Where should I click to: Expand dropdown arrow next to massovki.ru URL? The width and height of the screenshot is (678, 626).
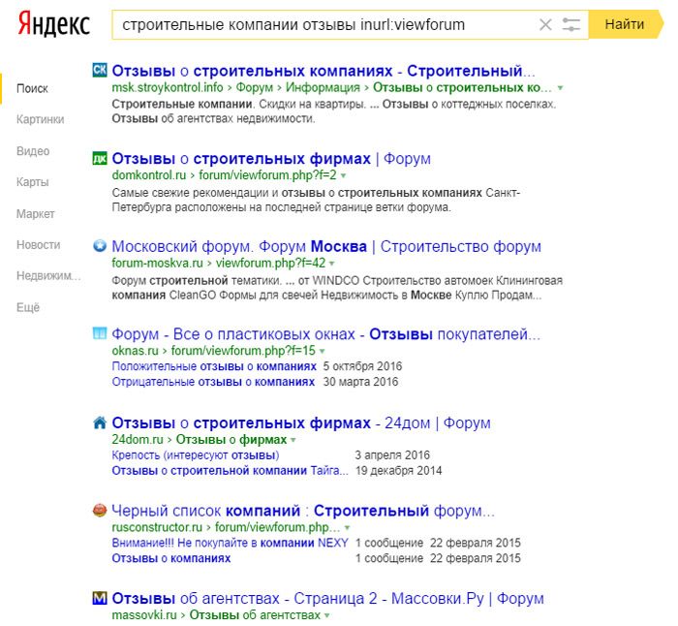[x=327, y=615]
